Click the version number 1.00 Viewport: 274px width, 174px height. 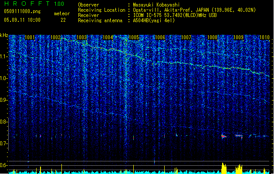59,4
